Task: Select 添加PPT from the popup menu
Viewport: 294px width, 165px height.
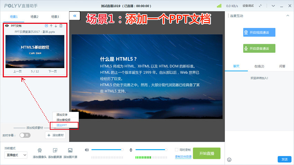Action: pos(62,125)
